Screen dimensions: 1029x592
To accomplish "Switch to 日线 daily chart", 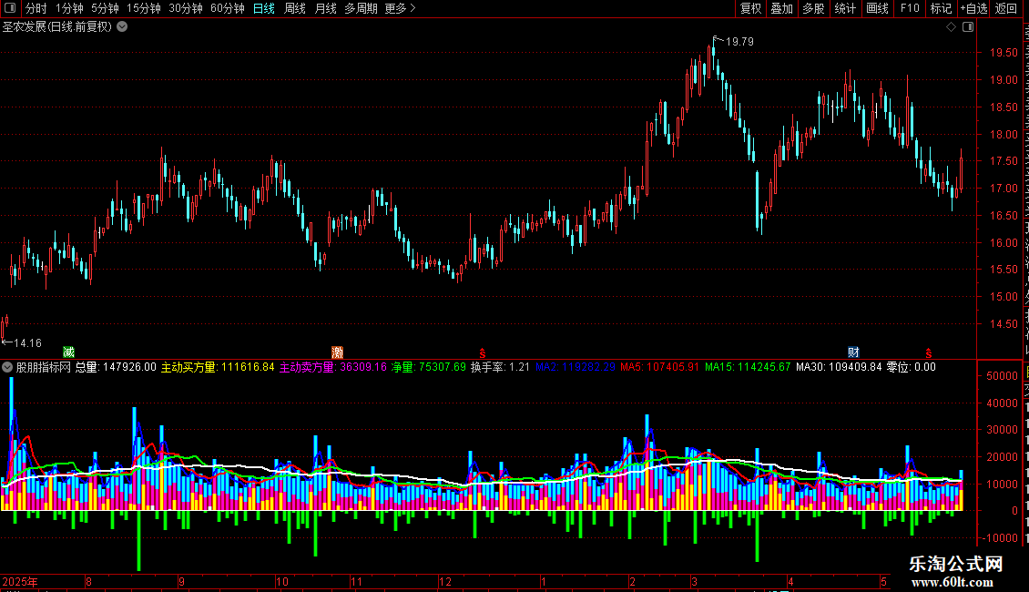I will (x=264, y=8).
